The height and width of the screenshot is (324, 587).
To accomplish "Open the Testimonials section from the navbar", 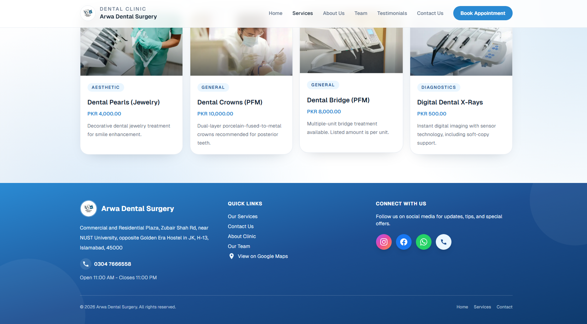I will [x=392, y=13].
